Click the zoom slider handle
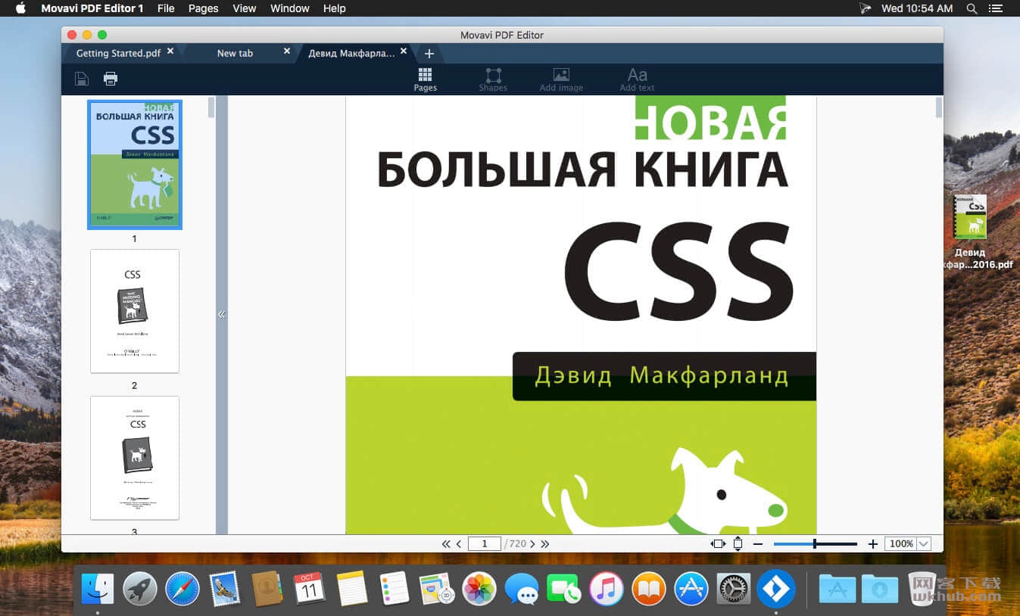 coord(815,543)
